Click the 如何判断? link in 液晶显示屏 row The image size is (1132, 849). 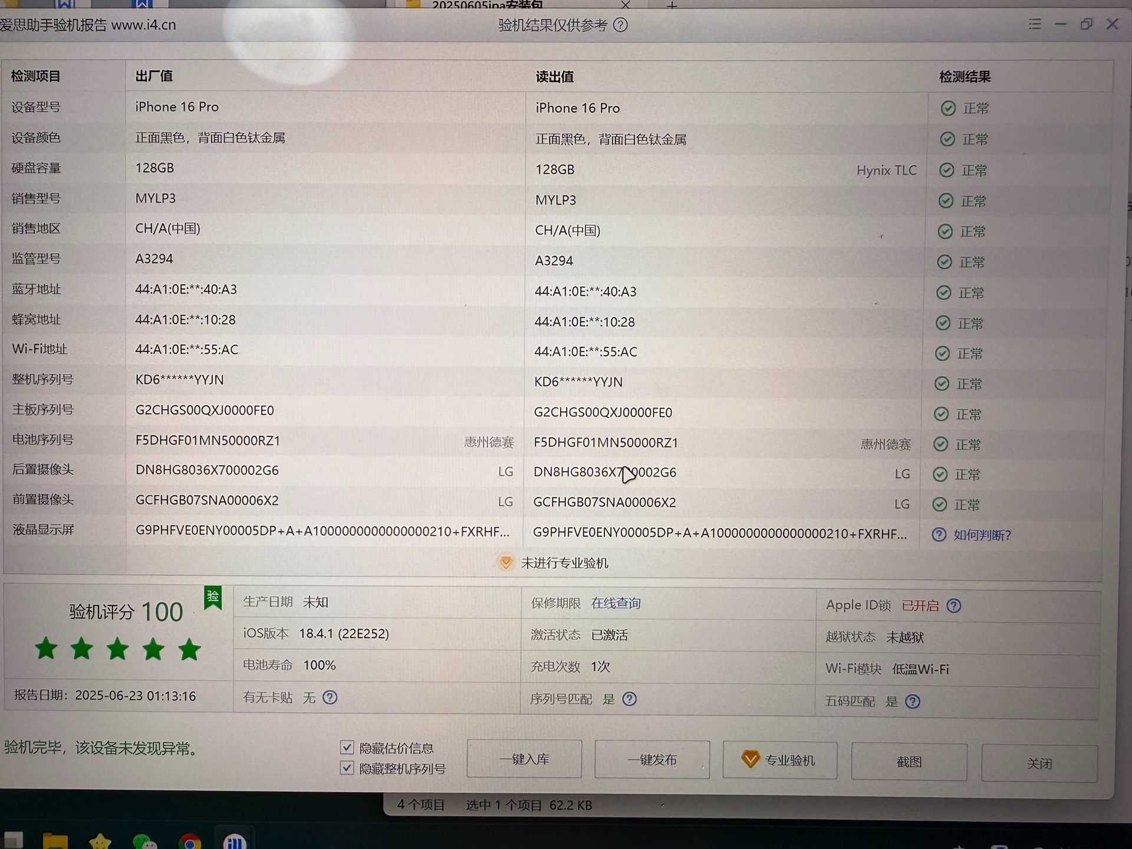click(x=982, y=535)
